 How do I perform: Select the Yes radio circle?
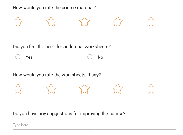(18, 57)
